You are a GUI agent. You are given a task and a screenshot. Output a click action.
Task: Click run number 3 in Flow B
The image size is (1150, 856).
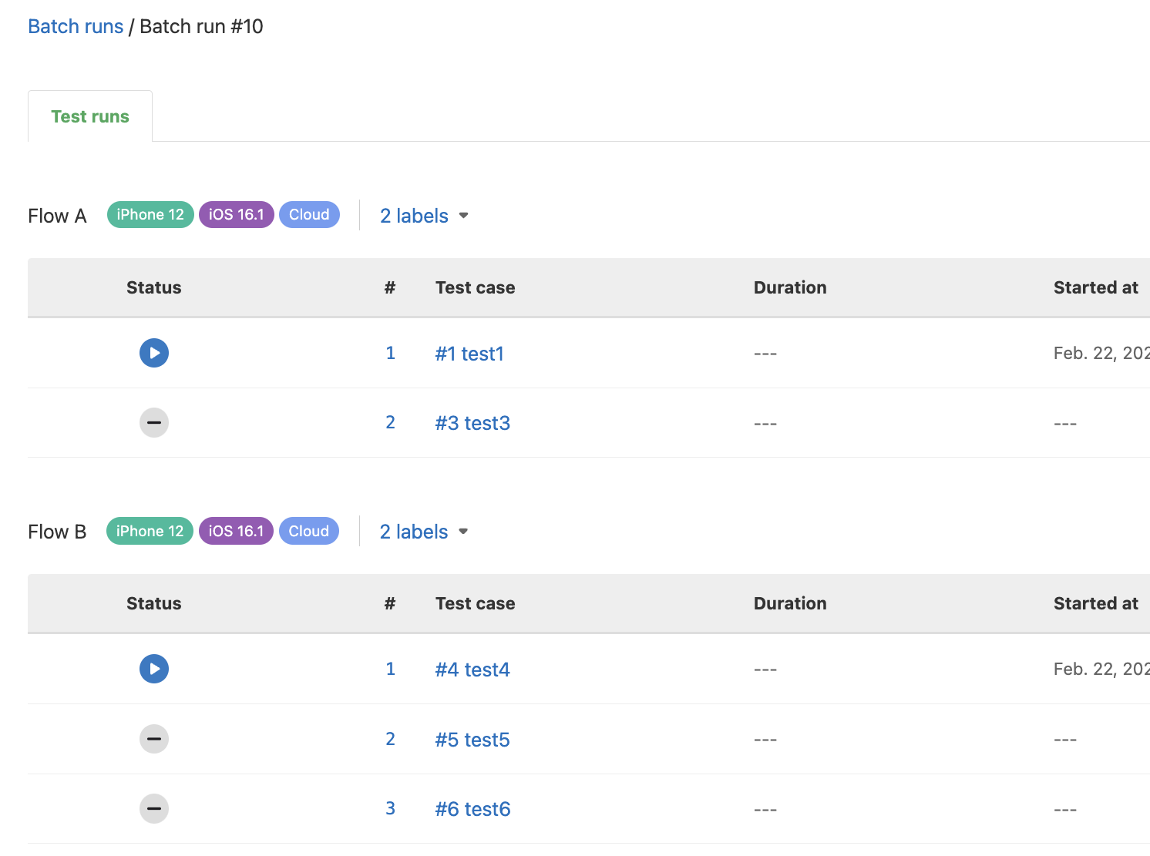pos(391,808)
